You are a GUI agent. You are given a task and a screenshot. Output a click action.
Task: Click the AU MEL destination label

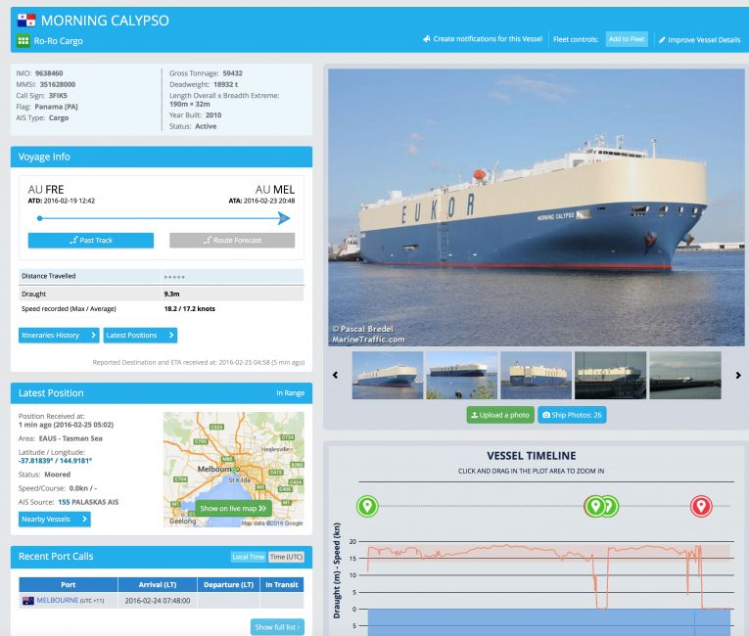click(275, 190)
